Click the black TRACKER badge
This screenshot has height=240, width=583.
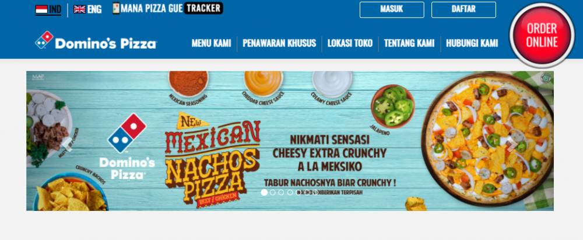(203, 8)
